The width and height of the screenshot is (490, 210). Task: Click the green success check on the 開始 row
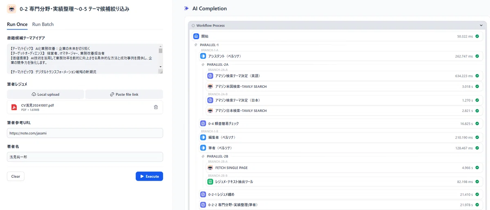(477, 36)
